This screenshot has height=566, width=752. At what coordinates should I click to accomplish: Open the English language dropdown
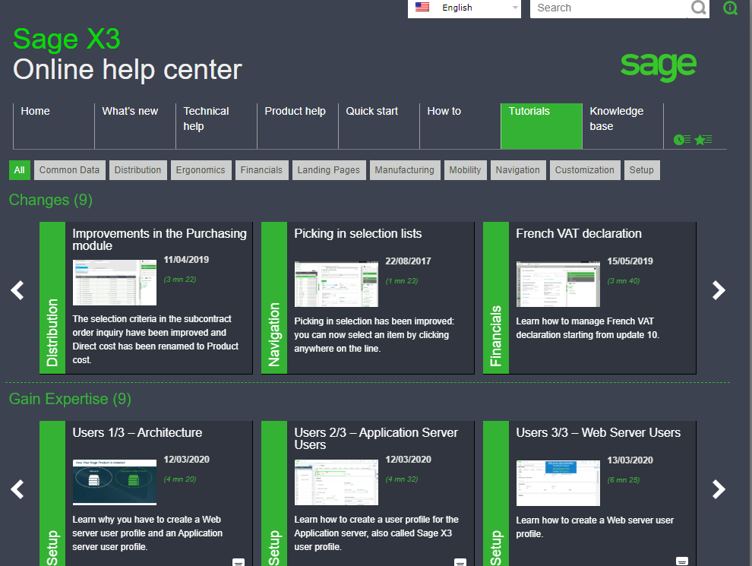(x=464, y=8)
